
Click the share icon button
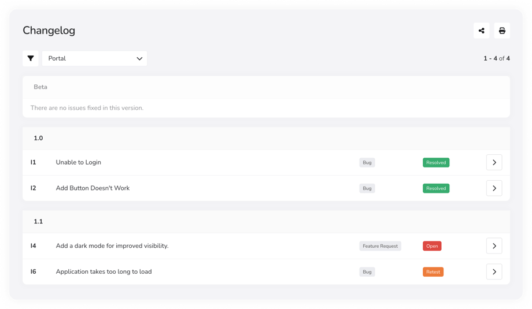pos(481,31)
